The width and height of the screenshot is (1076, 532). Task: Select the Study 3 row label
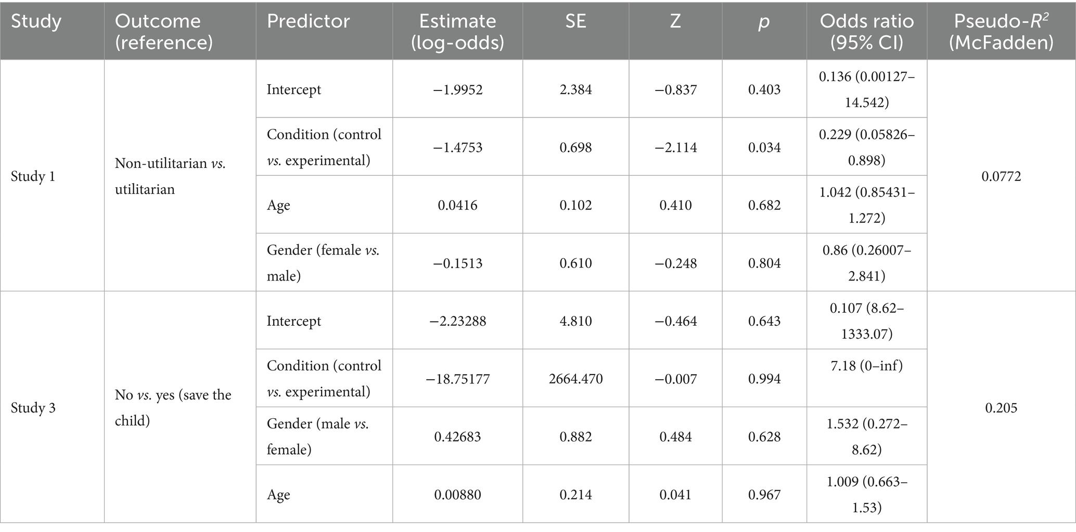pos(33,408)
